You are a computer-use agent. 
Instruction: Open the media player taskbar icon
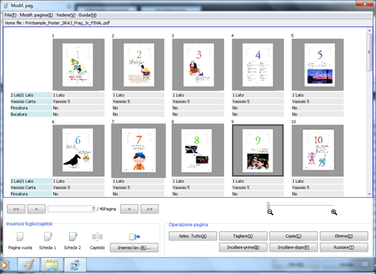pyautogui.click(x=4, y=265)
